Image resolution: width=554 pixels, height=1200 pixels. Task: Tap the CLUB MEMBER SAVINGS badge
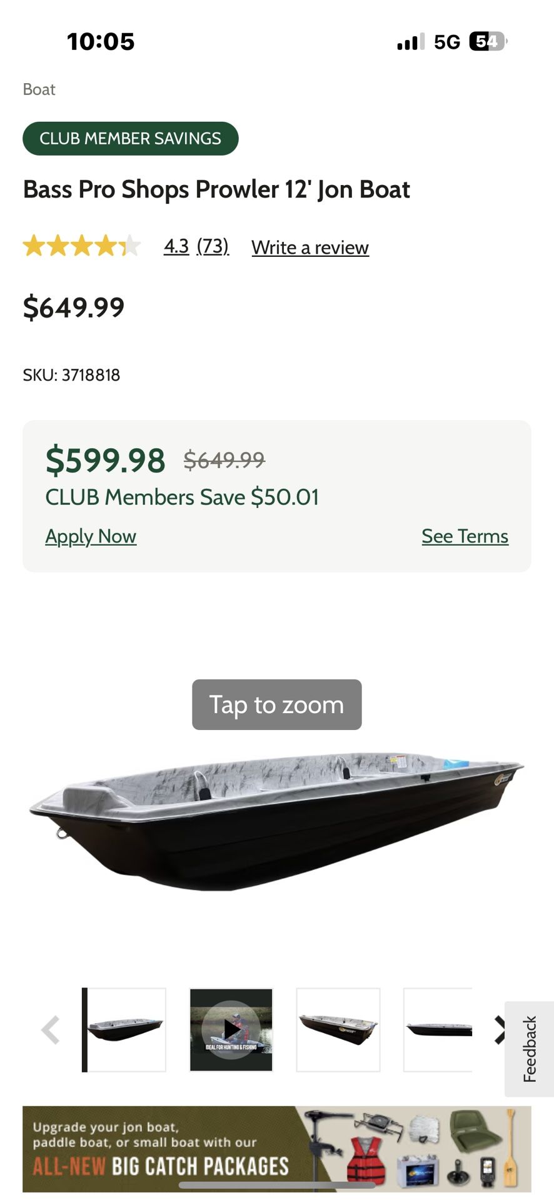coord(130,138)
